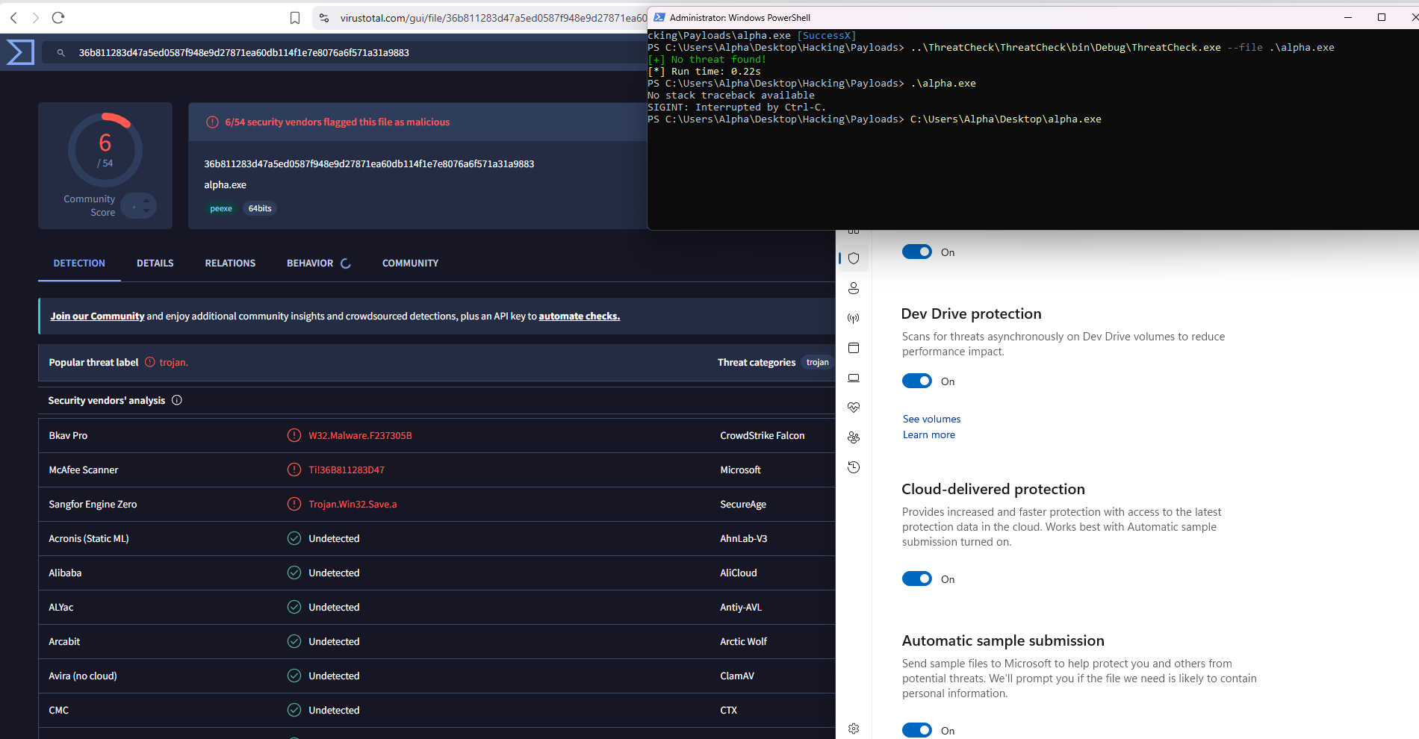Switch to the DETECTION tab
The height and width of the screenshot is (739, 1419).
pos(79,264)
